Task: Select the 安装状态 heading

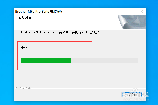Action: click(25, 18)
